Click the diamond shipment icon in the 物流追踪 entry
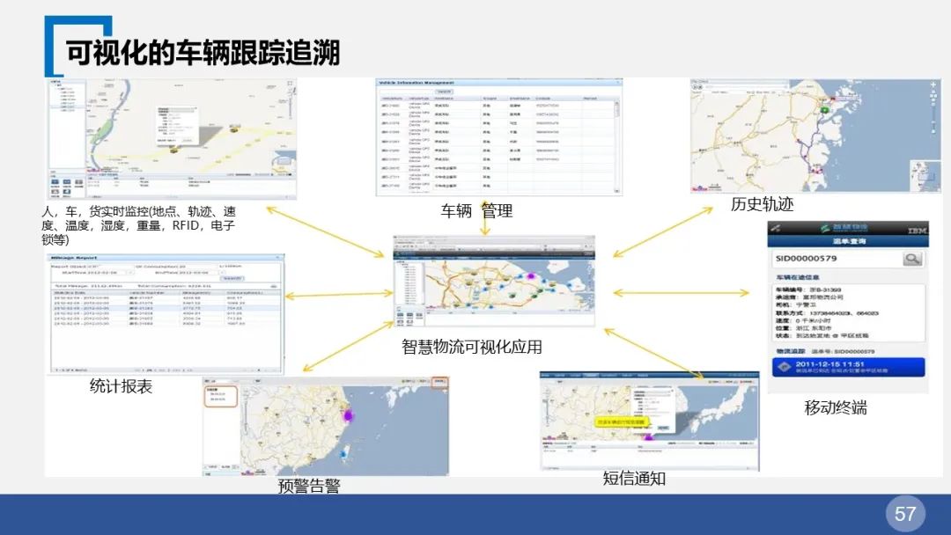 (784, 365)
